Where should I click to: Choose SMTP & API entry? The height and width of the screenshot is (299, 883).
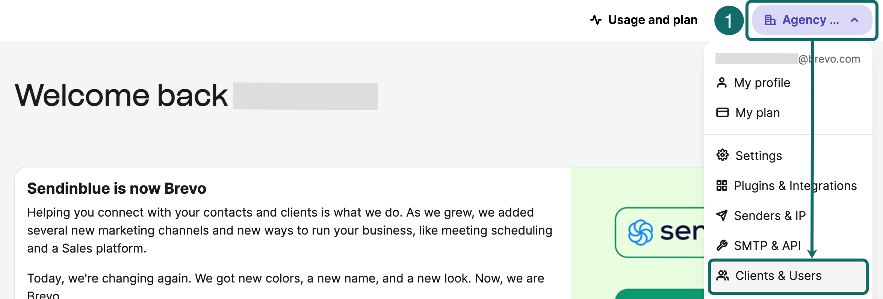[759, 246]
